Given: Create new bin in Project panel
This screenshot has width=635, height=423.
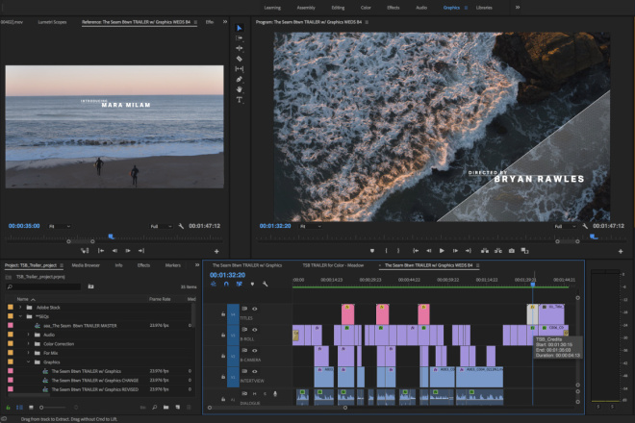Looking at the screenshot, I should tap(166, 408).
